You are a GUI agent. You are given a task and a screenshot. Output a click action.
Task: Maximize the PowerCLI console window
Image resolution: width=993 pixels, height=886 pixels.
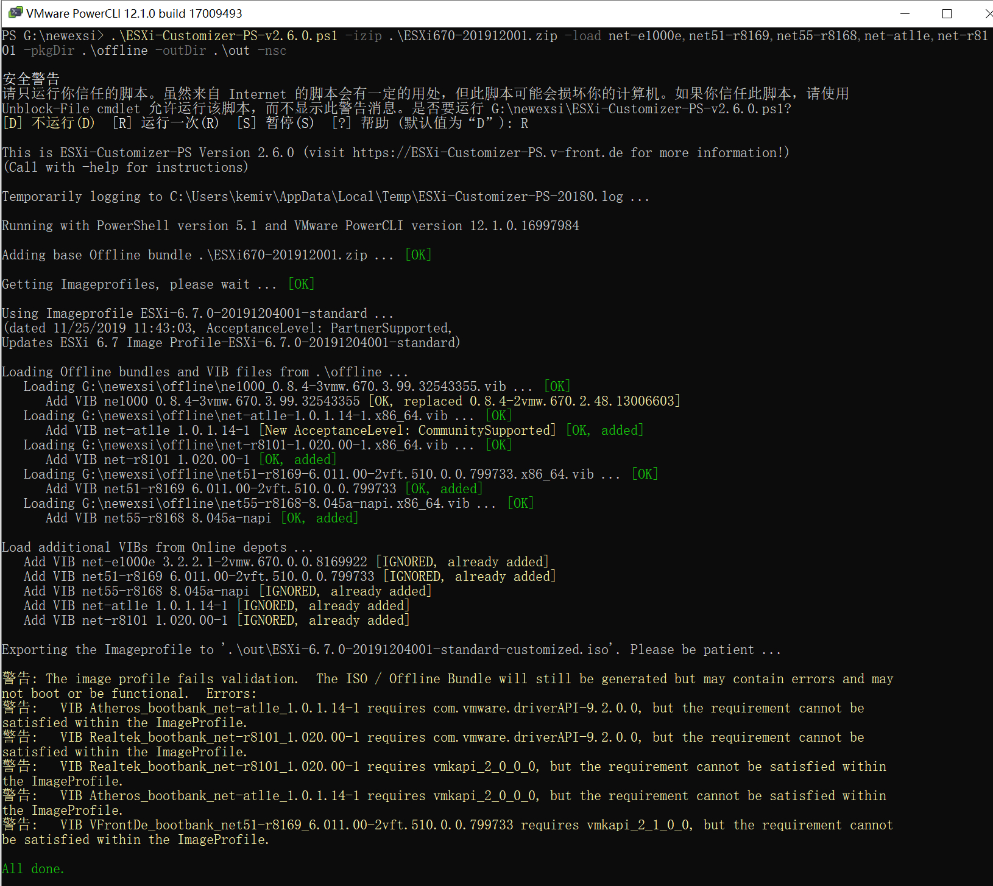pos(947,13)
